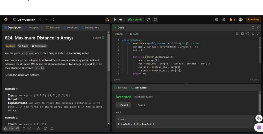
Task: Run the code
Action: (118, 20)
